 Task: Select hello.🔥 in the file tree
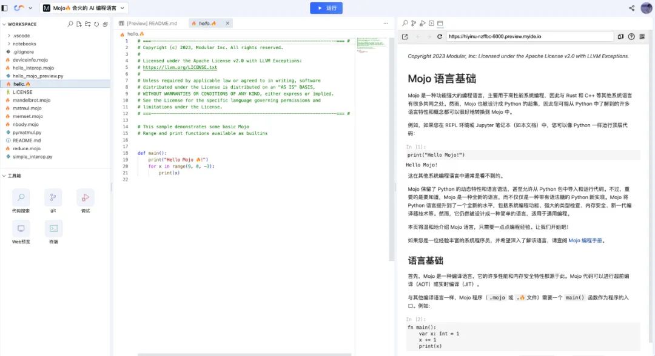tap(55, 84)
